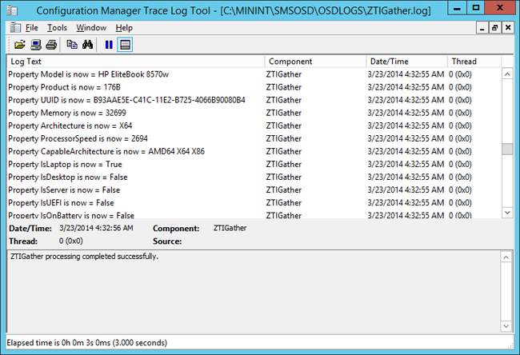Click the Open on Server computer icon
520x355 pixels.
pyautogui.click(x=35, y=45)
